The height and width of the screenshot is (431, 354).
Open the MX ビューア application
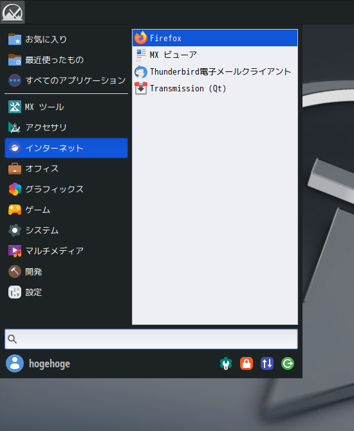(215, 55)
